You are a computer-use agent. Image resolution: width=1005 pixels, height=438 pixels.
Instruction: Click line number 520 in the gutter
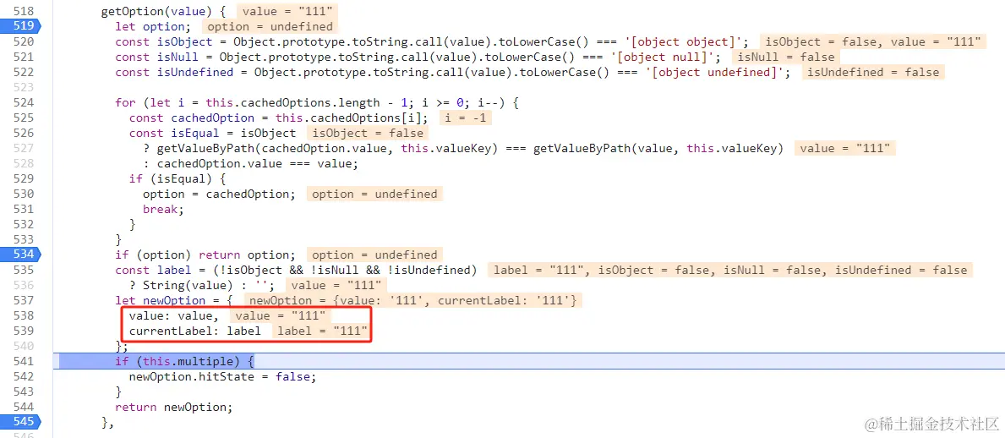click(x=23, y=41)
